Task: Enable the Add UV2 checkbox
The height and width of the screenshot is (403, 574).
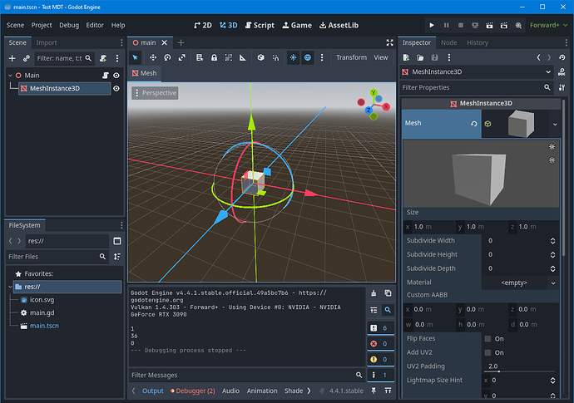Action: tap(487, 352)
